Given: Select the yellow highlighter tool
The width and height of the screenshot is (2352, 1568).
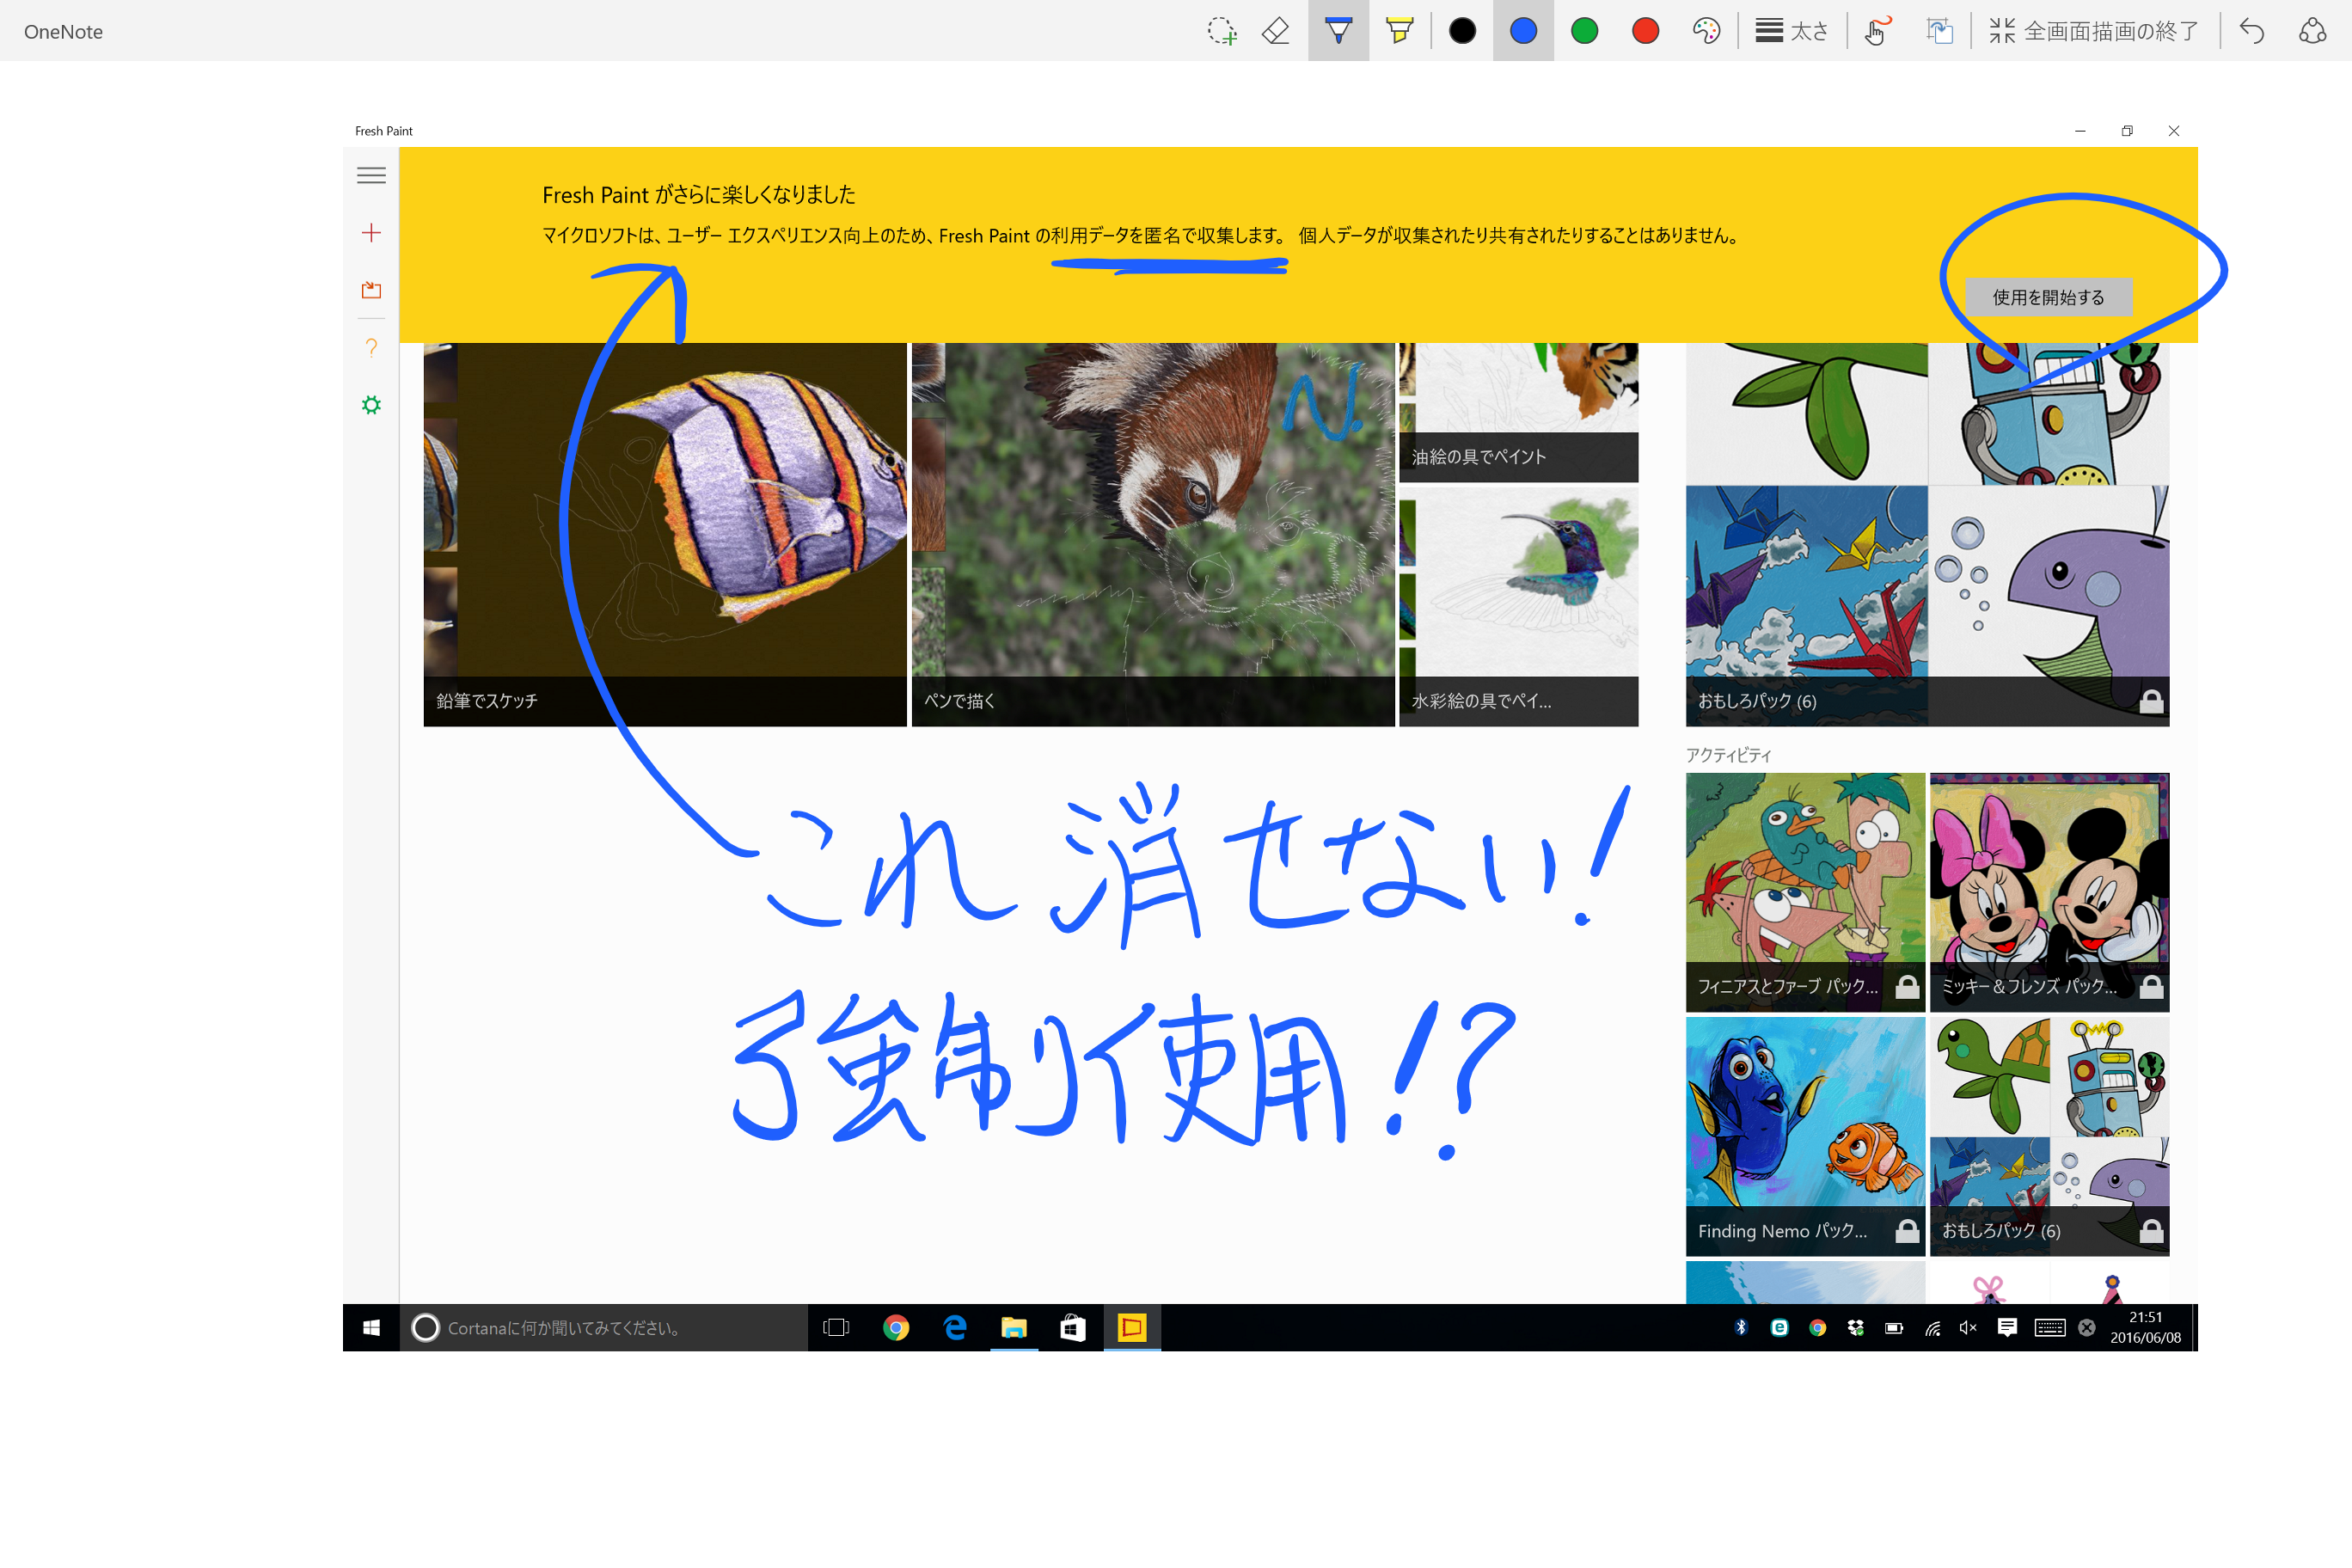Looking at the screenshot, I should coord(1399,31).
